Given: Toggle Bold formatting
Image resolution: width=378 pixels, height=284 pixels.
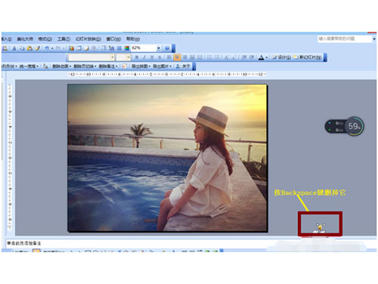Looking at the screenshot, I should coord(136,58).
